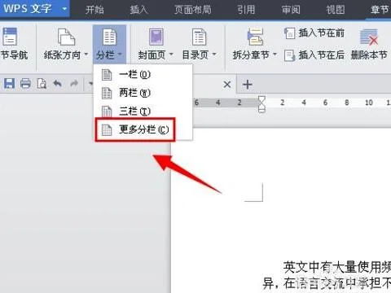Click the 纸张方向 paper orientation icon
The height and width of the screenshot is (293, 391).
click(66, 37)
